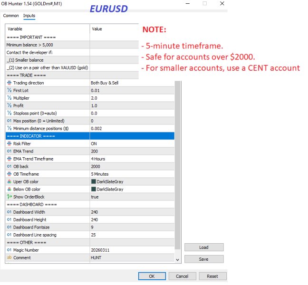Select the Minimum balance > 5,000 row
The width and height of the screenshot is (308, 285).
(72, 45)
